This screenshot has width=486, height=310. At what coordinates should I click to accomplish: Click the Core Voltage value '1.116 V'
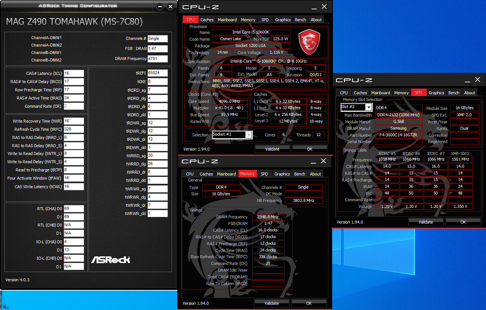point(276,53)
